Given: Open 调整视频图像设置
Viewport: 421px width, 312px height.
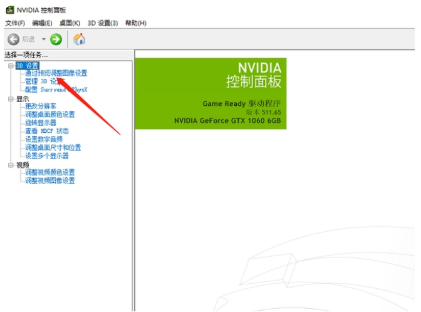Looking at the screenshot, I should point(50,180).
